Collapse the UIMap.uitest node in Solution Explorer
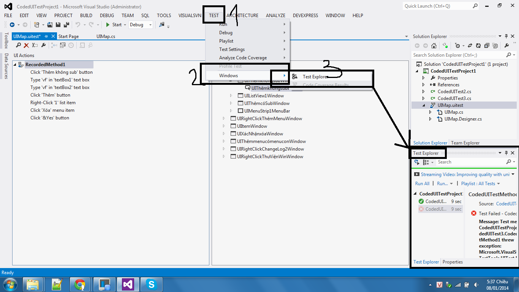Viewport: 519px width, 292px height. 424,105
